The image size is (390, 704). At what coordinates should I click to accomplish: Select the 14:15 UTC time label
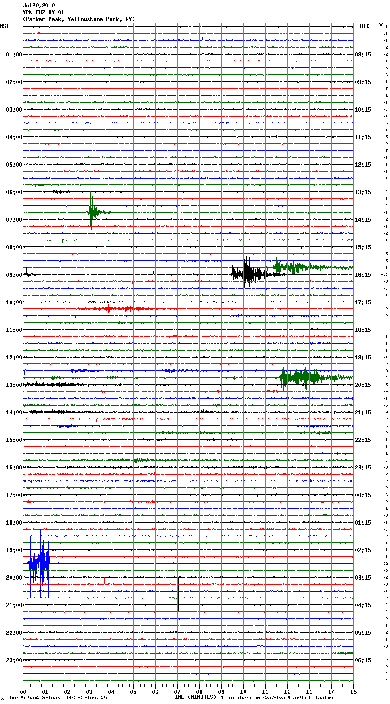(363, 220)
